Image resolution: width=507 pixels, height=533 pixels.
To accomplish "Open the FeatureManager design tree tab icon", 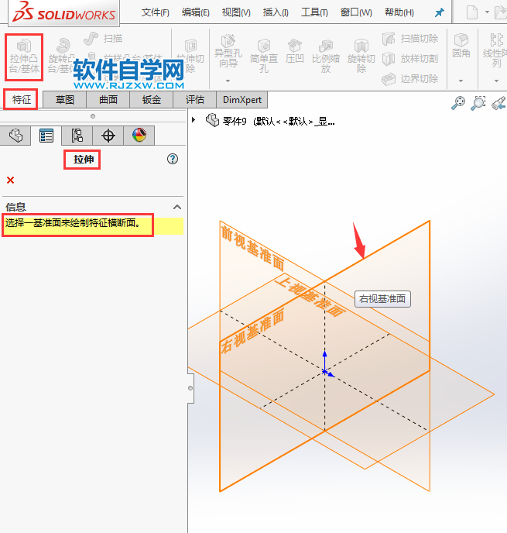I will pyautogui.click(x=15, y=136).
